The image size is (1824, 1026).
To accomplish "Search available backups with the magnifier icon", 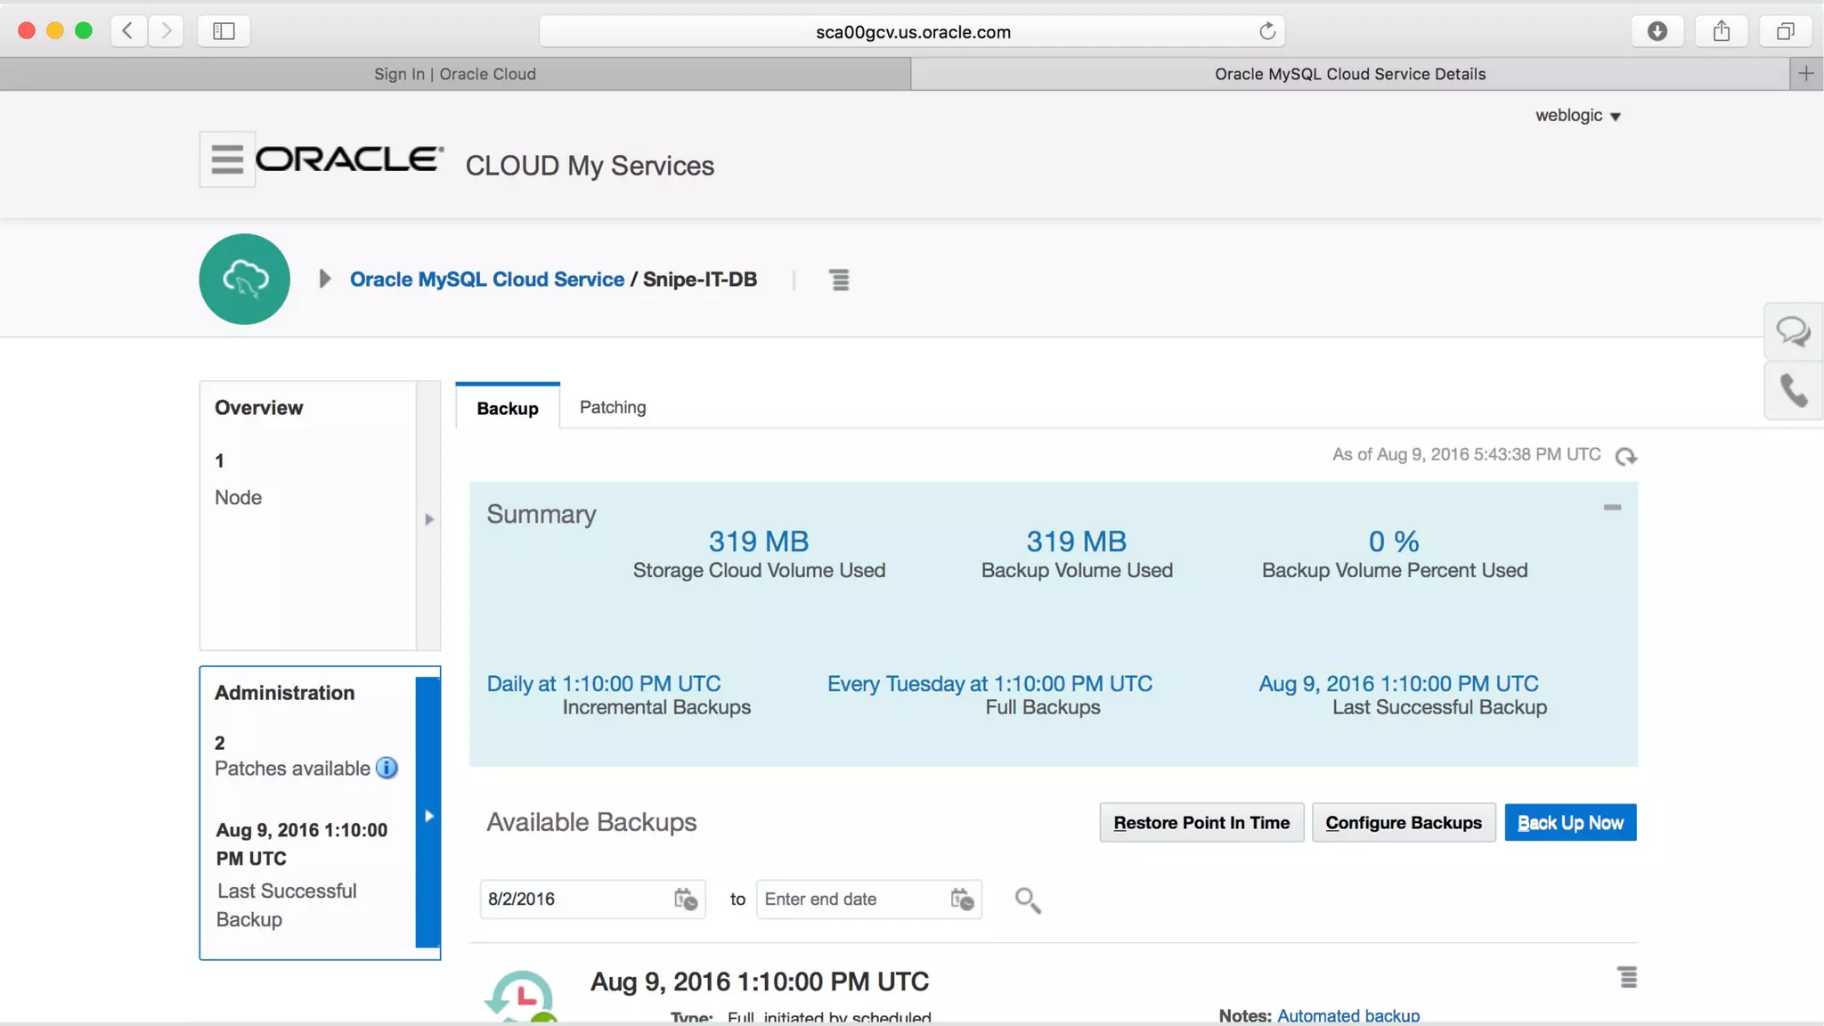I will point(1027,900).
